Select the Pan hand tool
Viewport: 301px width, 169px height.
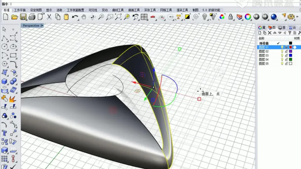click(84, 17)
